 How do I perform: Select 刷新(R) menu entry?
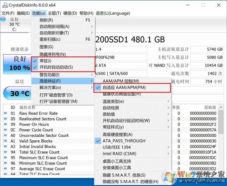(x=63, y=20)
